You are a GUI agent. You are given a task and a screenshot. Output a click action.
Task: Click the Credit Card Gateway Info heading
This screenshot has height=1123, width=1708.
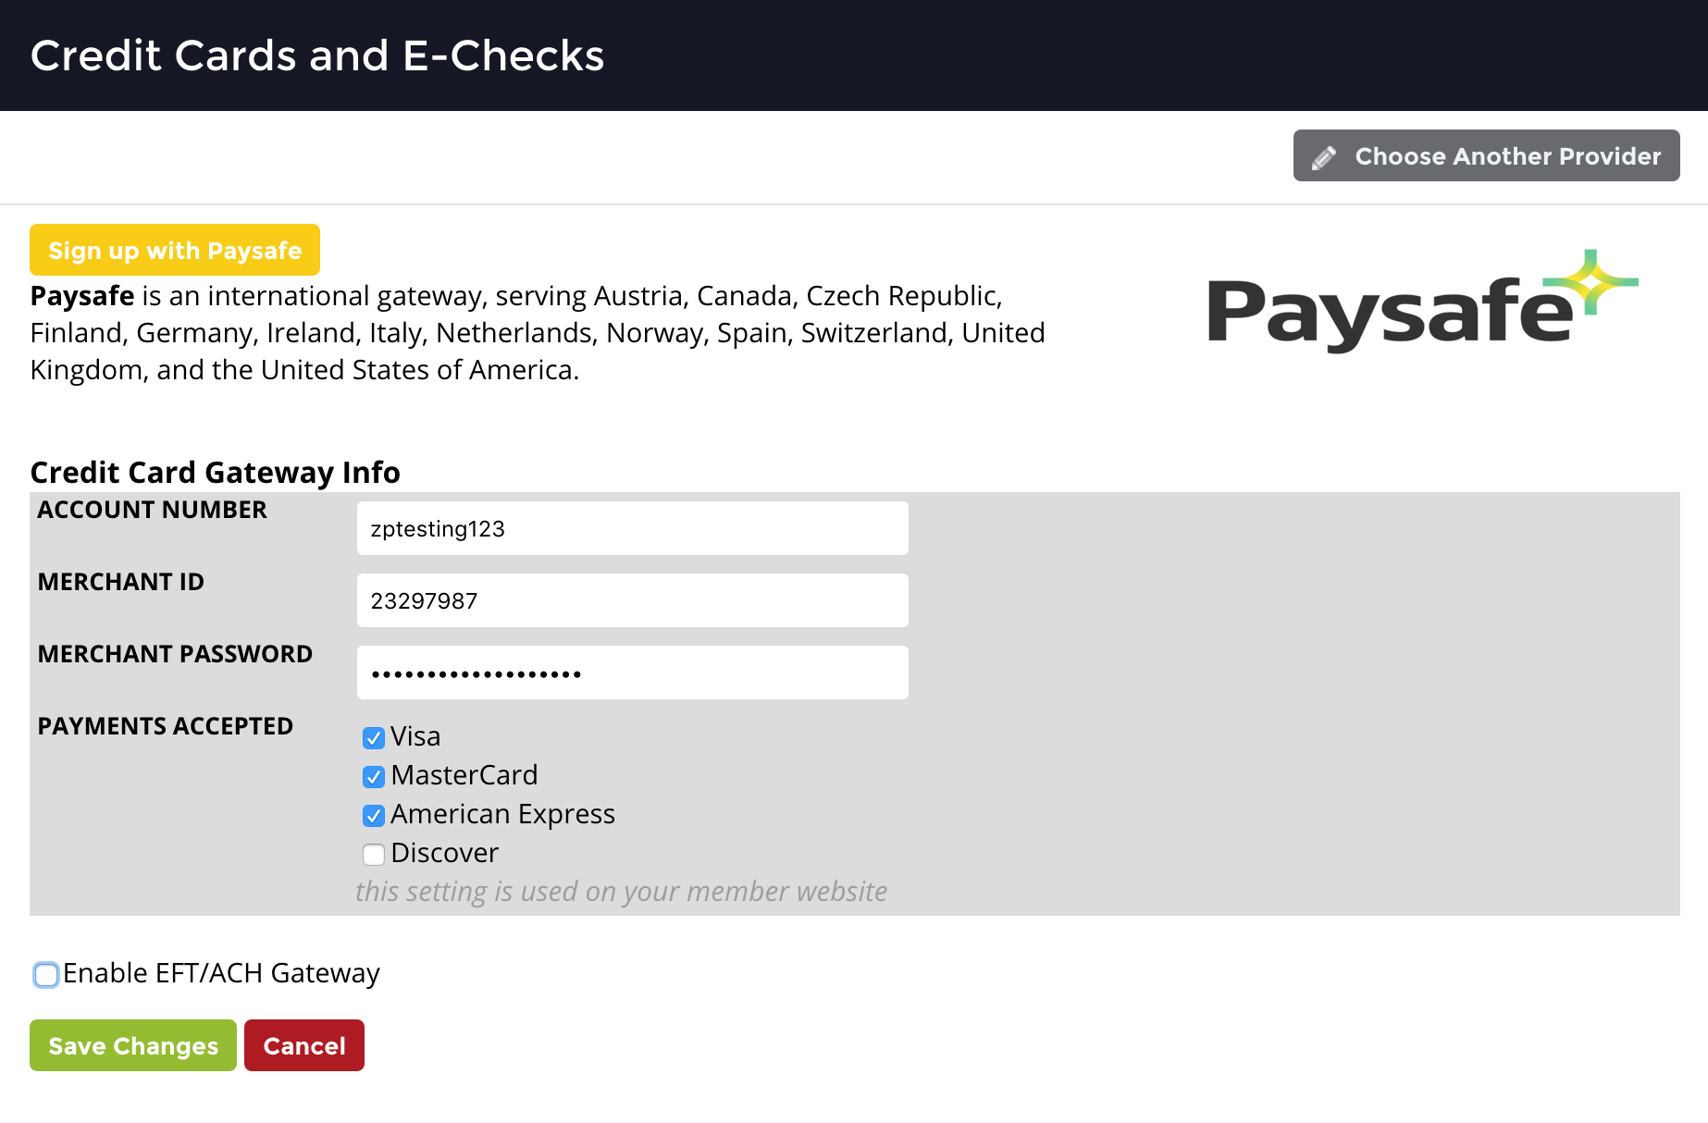[216, 472]
